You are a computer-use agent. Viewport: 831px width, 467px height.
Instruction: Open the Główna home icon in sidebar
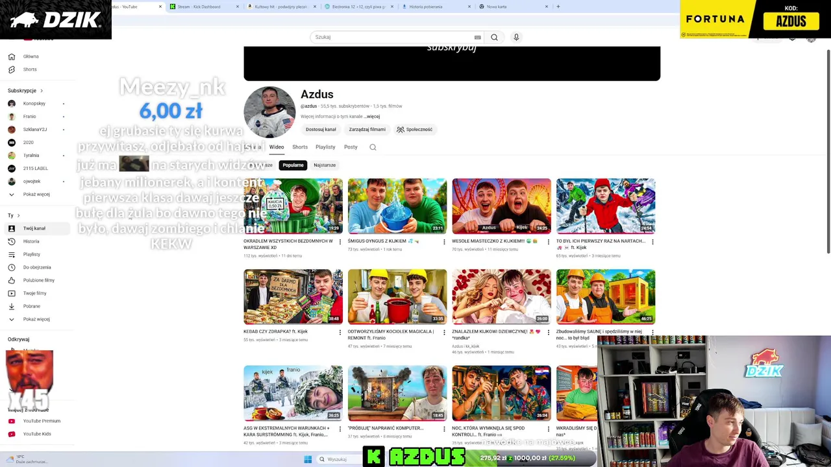coord(11,56)
